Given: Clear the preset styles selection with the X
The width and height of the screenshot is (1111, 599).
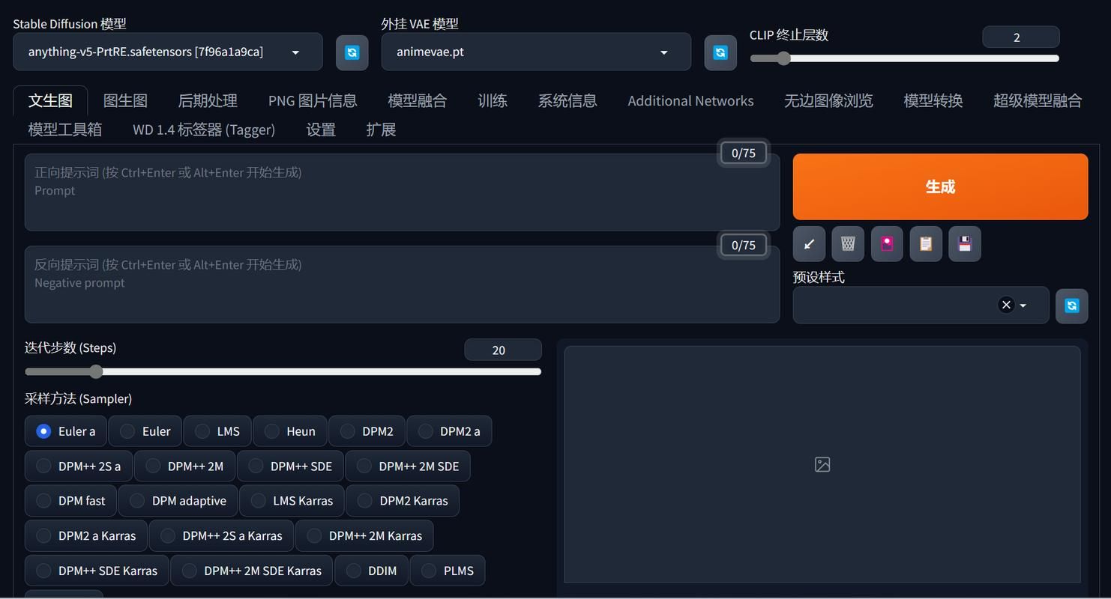Looking at the screenshot, I should [1006, 305].
